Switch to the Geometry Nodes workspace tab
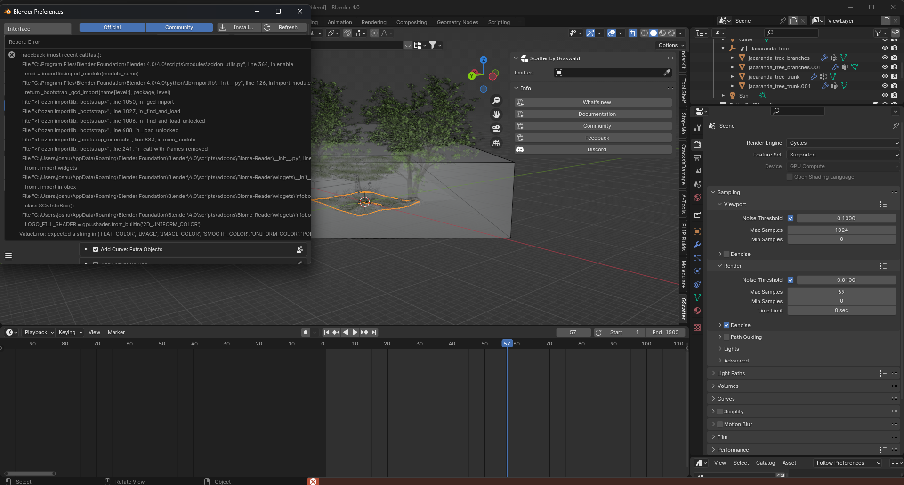904x485 pixels. 457,22
